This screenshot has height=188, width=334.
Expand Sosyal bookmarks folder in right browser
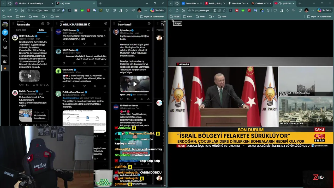click(x=175, y=16)
